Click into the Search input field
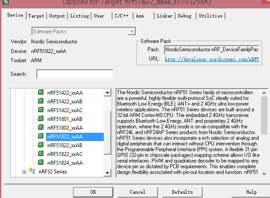 pos(75,74)
